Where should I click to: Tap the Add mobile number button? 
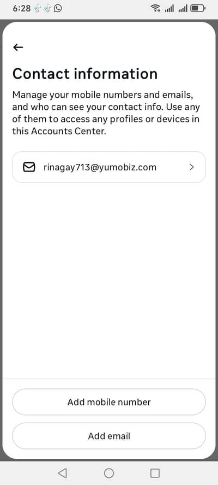(108, 402)
